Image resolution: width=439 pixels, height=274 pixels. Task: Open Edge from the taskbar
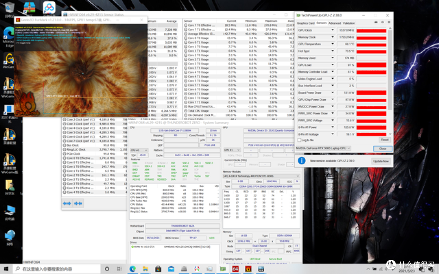tap(133, 269)
